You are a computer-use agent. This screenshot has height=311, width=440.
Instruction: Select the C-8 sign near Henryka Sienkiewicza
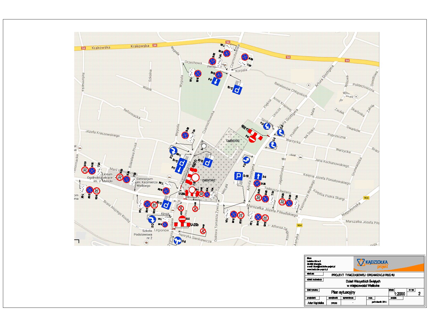[x=177, y=240]
